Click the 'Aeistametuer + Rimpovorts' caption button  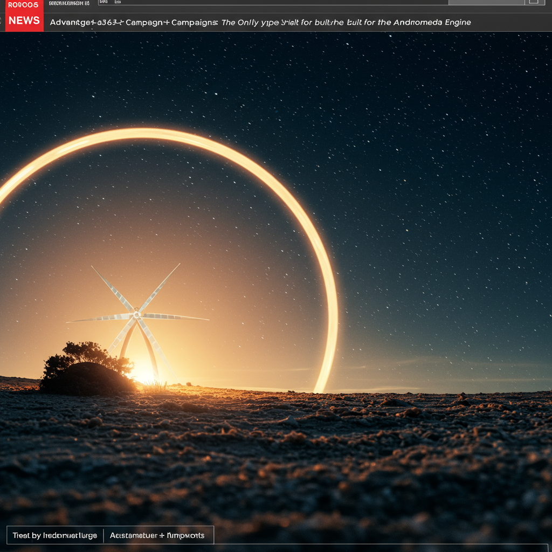tap(157, 535)
